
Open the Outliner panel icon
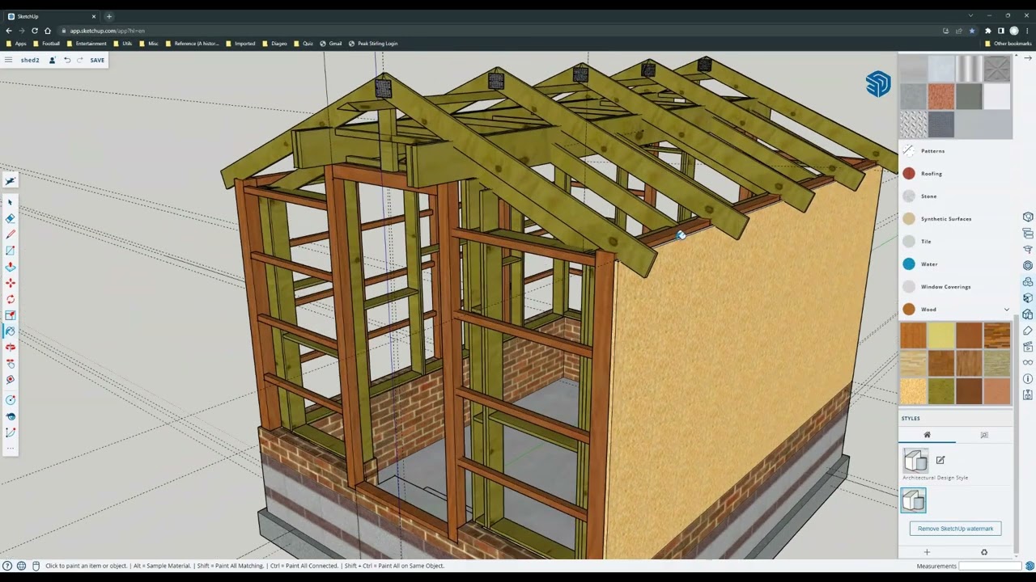click(1028, 234)
